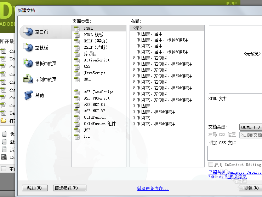262x197 pixels.
Task: Click the JavaScript file icon
Action: coord(77,73)
